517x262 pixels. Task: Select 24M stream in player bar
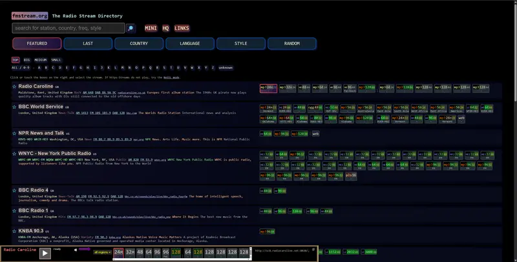pyautogui.click(x=118, y=253)
